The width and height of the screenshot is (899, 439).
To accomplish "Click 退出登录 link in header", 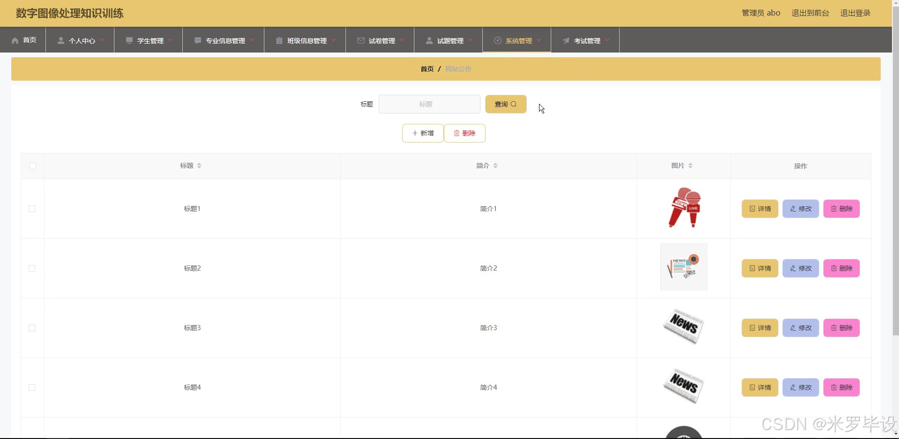I will (x=855, y=13).
